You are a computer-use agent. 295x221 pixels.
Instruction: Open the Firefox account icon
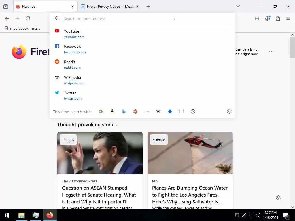tap(267, 18)
